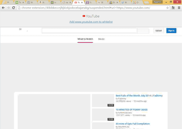Click the large featured video thumbnail

54,111
